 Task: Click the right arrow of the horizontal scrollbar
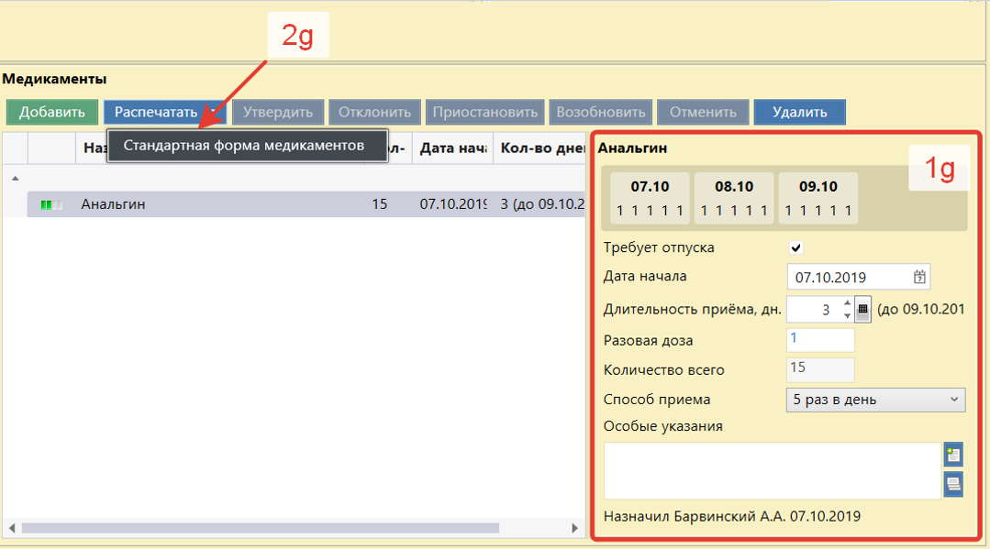[x=575, y=528]
